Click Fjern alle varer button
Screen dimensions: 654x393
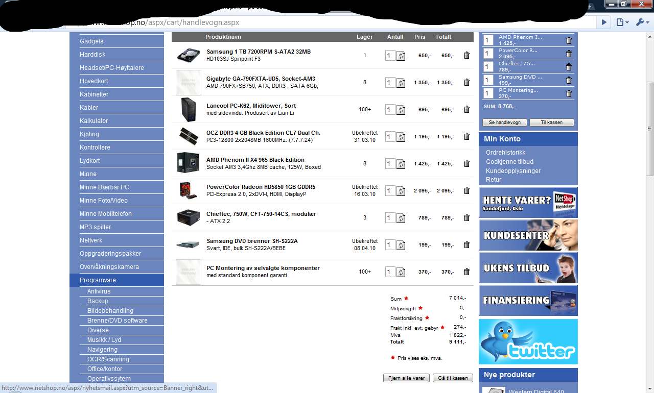407,378
